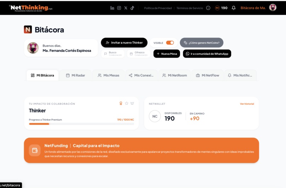Click the NC circle in NetWallet

[x=155, y=116]
